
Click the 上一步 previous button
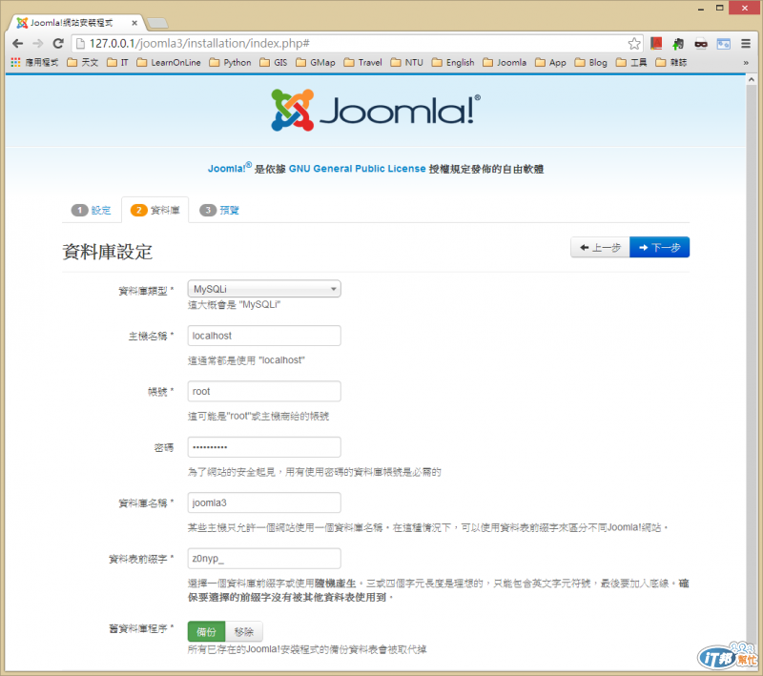[x=600, y=247]
